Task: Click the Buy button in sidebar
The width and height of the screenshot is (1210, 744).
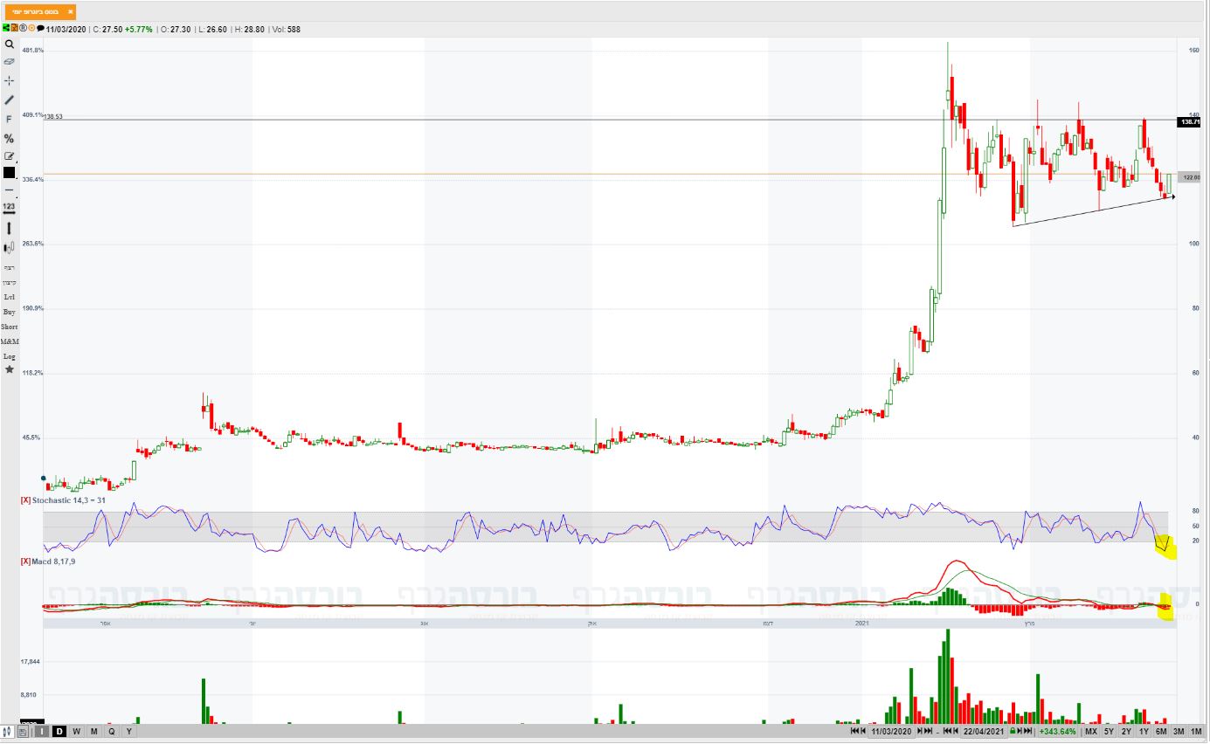Action: pyautogui.click(x=10, y=312)
